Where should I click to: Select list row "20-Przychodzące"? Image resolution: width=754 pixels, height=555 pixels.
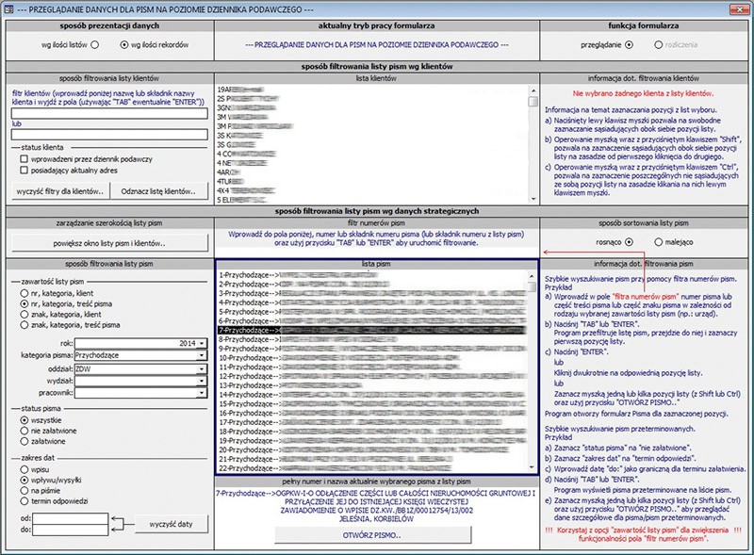coord(372,449)
